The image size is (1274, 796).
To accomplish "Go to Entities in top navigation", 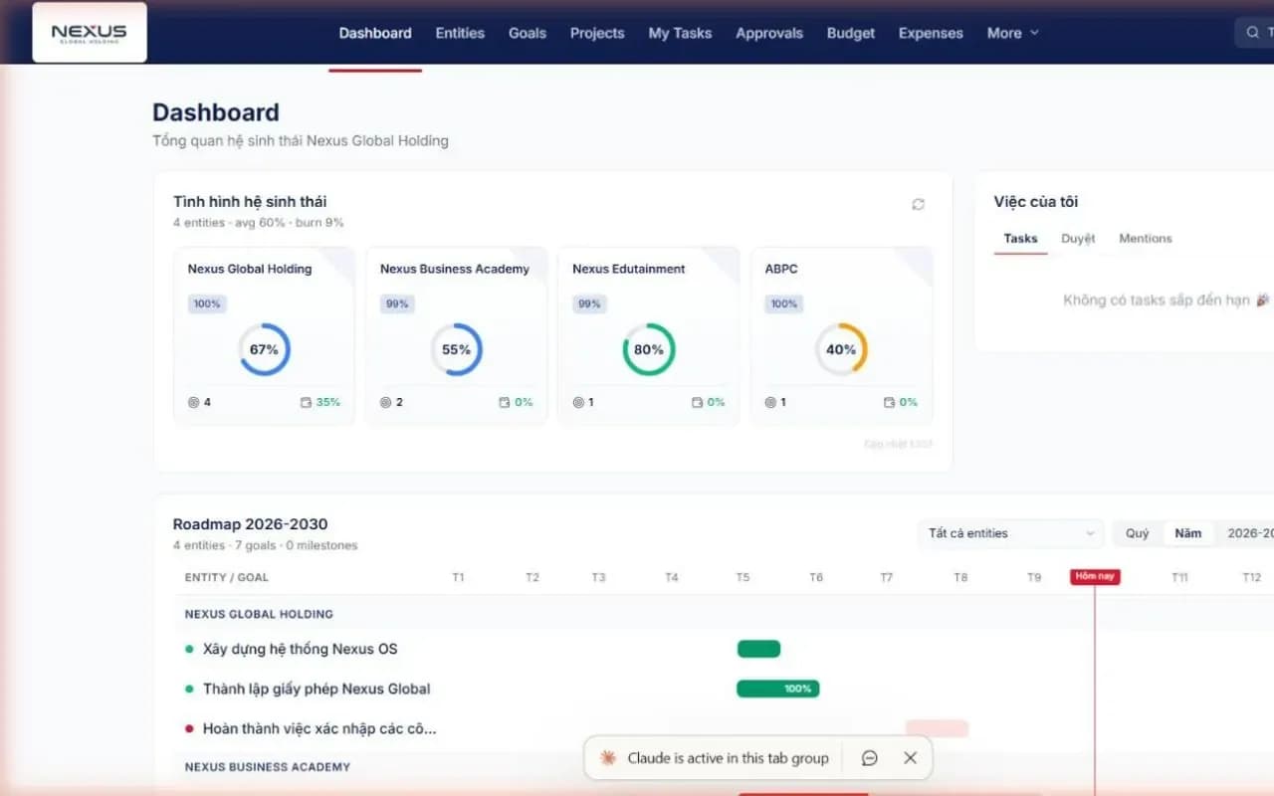I will [x=460, y=33].
